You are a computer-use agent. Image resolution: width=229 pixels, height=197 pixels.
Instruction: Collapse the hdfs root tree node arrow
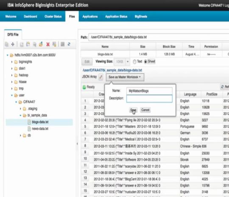8,55
